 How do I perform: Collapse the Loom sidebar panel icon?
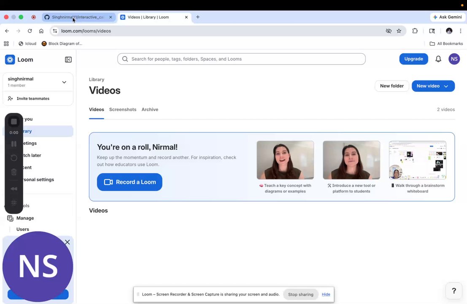68,60
